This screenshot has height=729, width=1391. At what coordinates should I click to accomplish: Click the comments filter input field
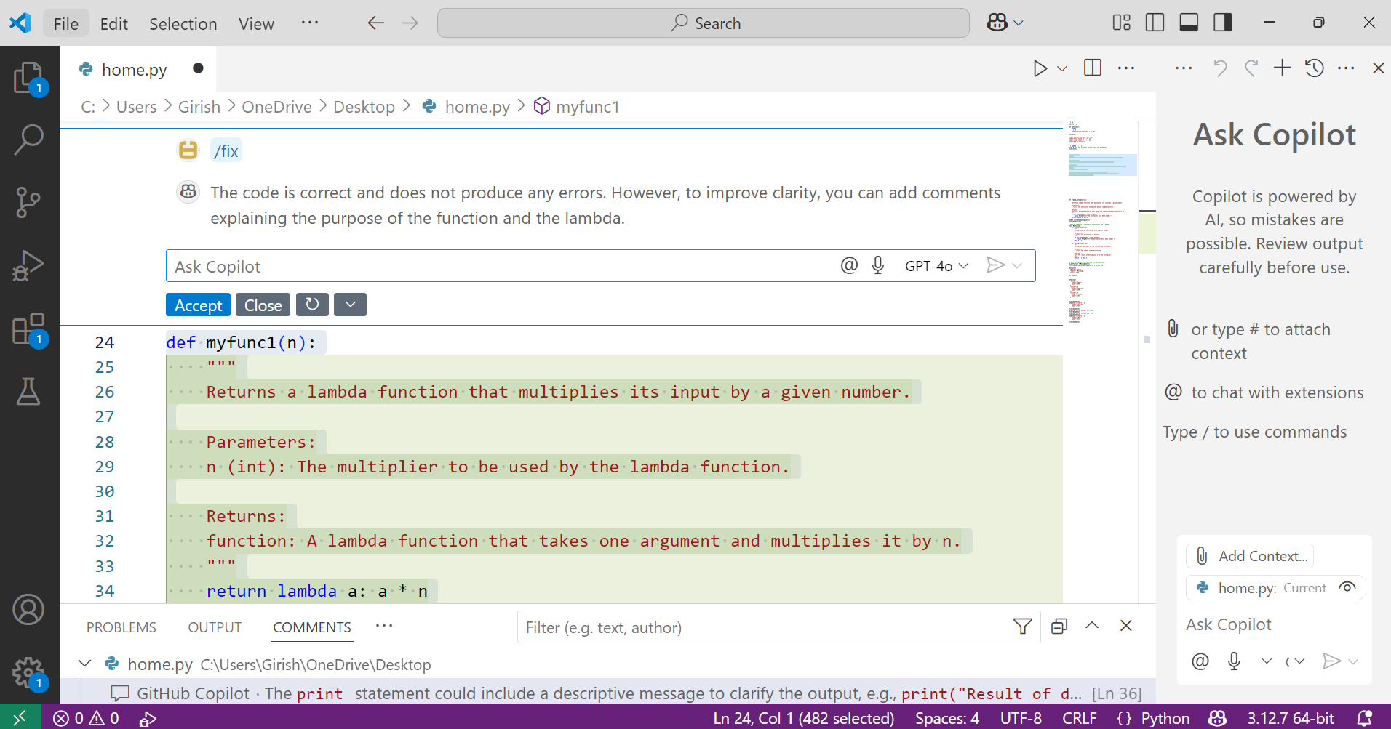[728, 627]
